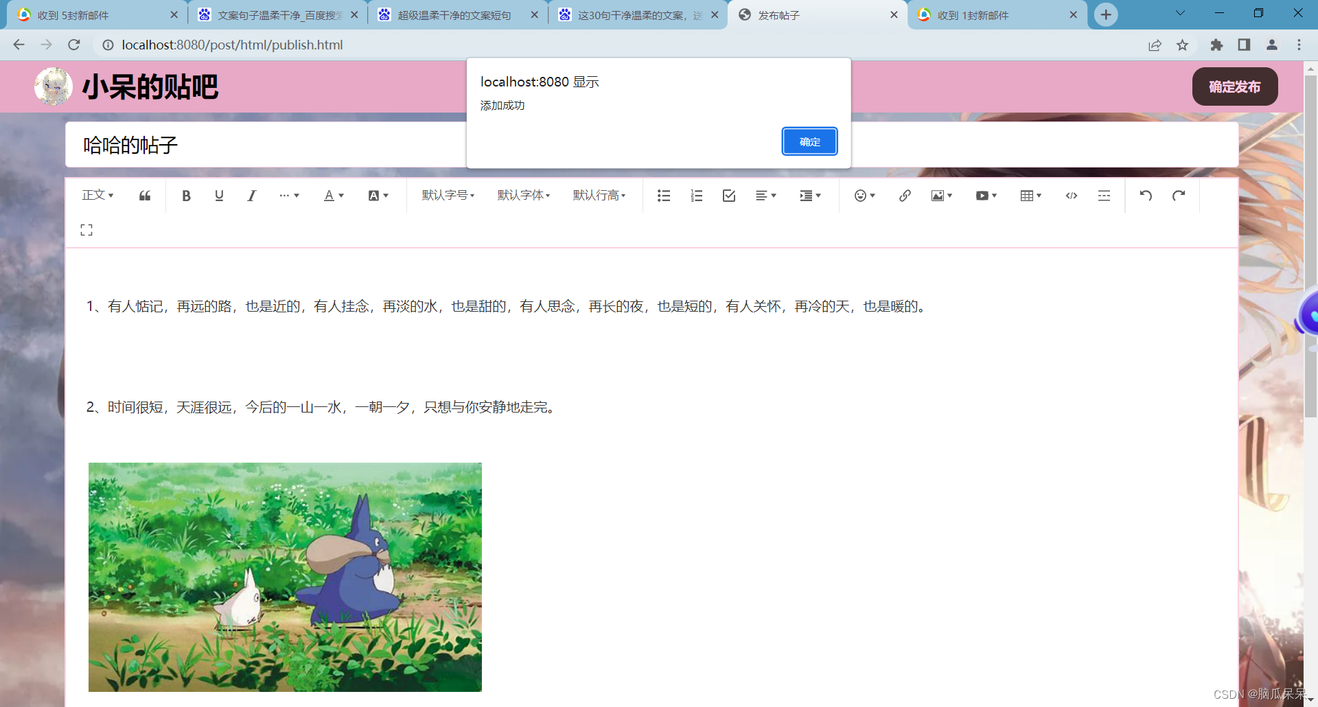This screenshot has width=1318, height=707.
Task: Bookmark this page with star
Action: click(1182, 45)
